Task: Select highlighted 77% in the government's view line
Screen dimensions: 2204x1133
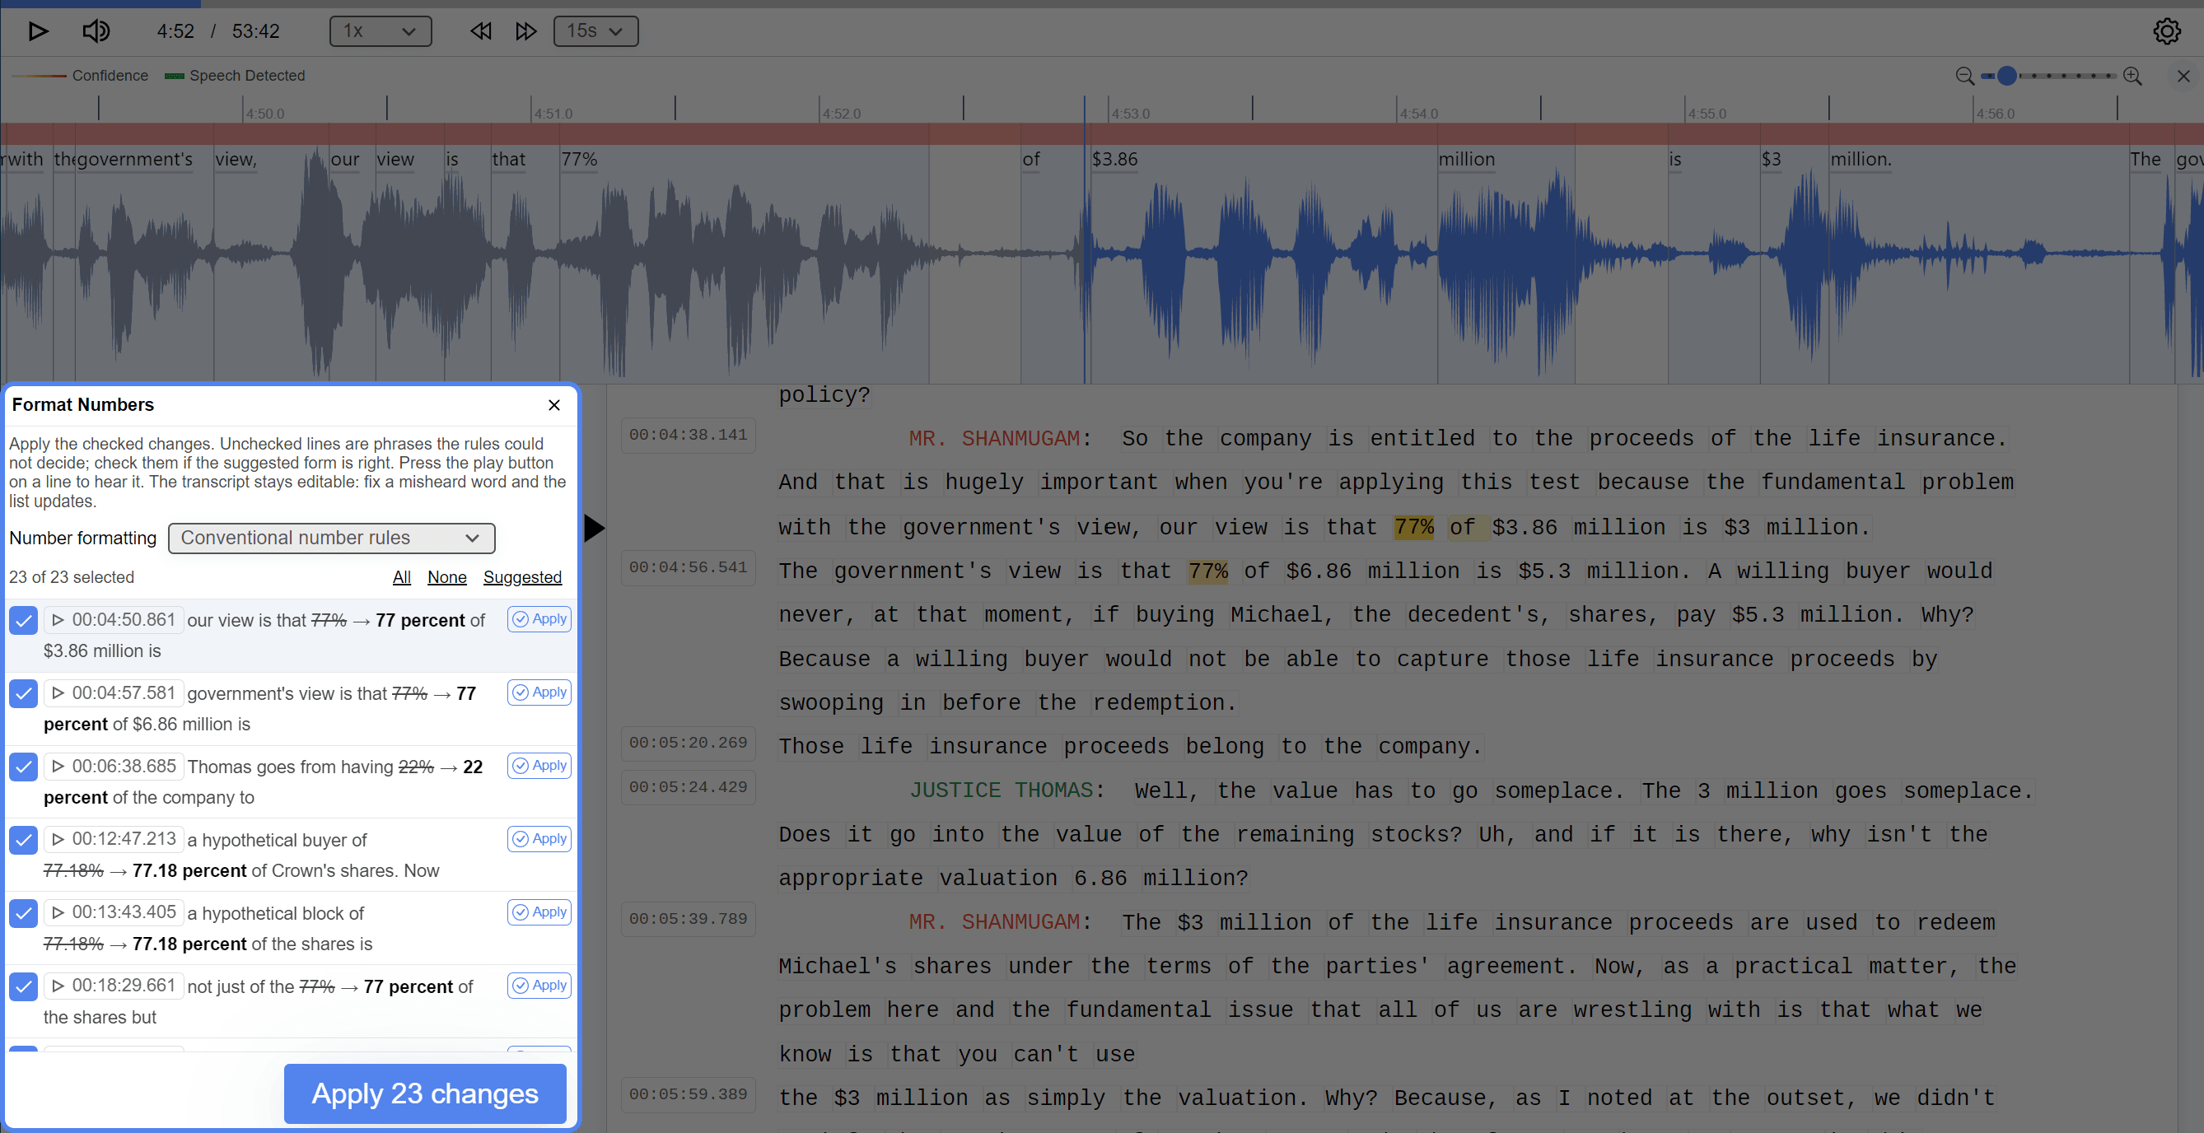Action: 1208,571
